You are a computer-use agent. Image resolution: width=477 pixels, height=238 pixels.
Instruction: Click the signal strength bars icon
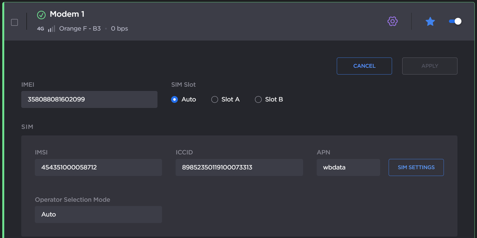click(51, 29)
